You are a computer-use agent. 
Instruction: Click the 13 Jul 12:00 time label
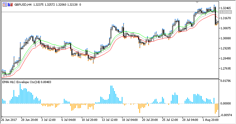point(110,120)
